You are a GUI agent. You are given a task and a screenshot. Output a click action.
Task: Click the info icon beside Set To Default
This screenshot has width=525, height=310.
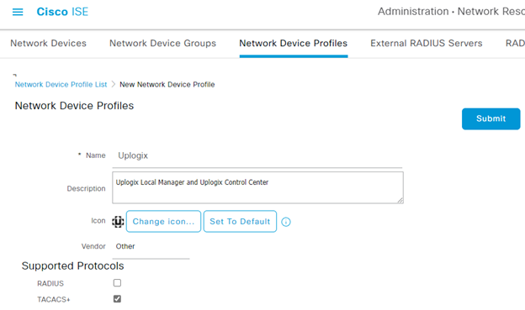click(286, 222)
